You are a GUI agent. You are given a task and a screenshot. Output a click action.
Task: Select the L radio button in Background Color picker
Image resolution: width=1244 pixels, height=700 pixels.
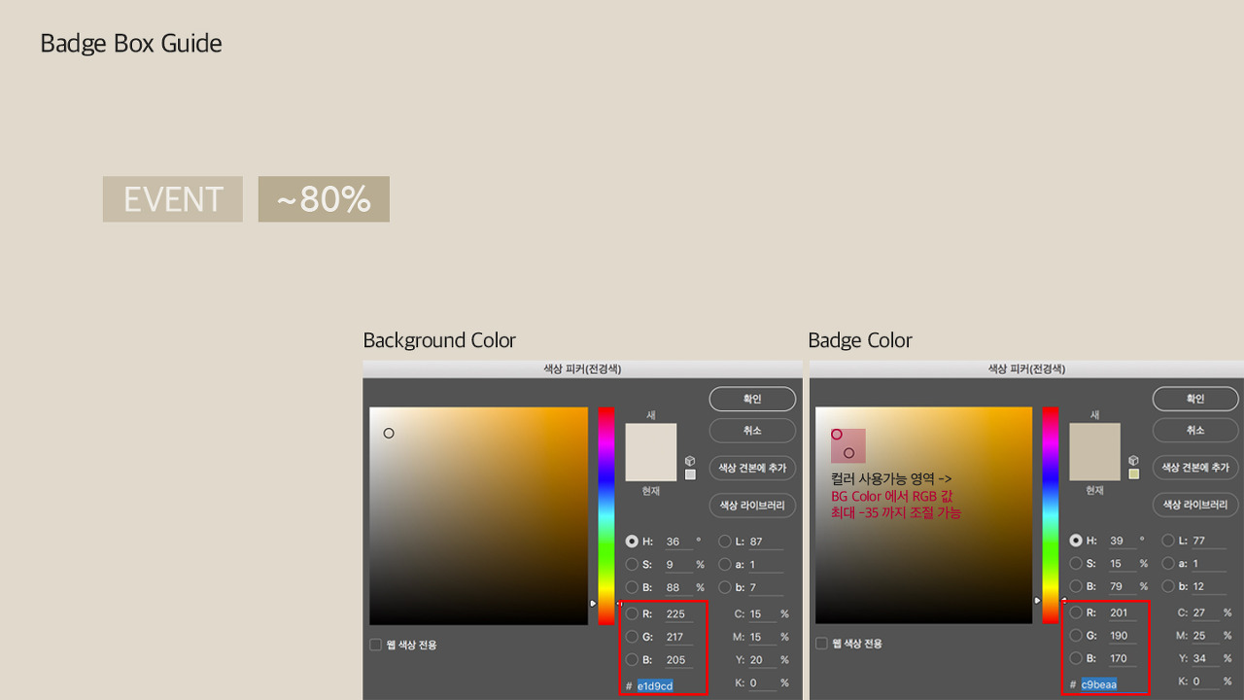725,542
